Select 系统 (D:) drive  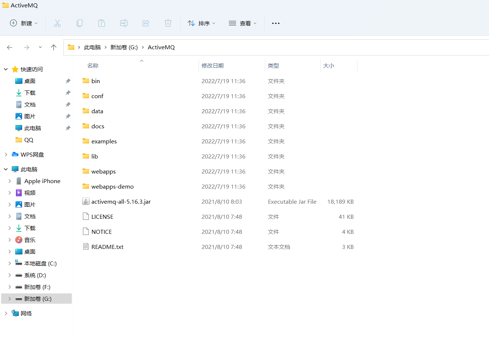35,275
